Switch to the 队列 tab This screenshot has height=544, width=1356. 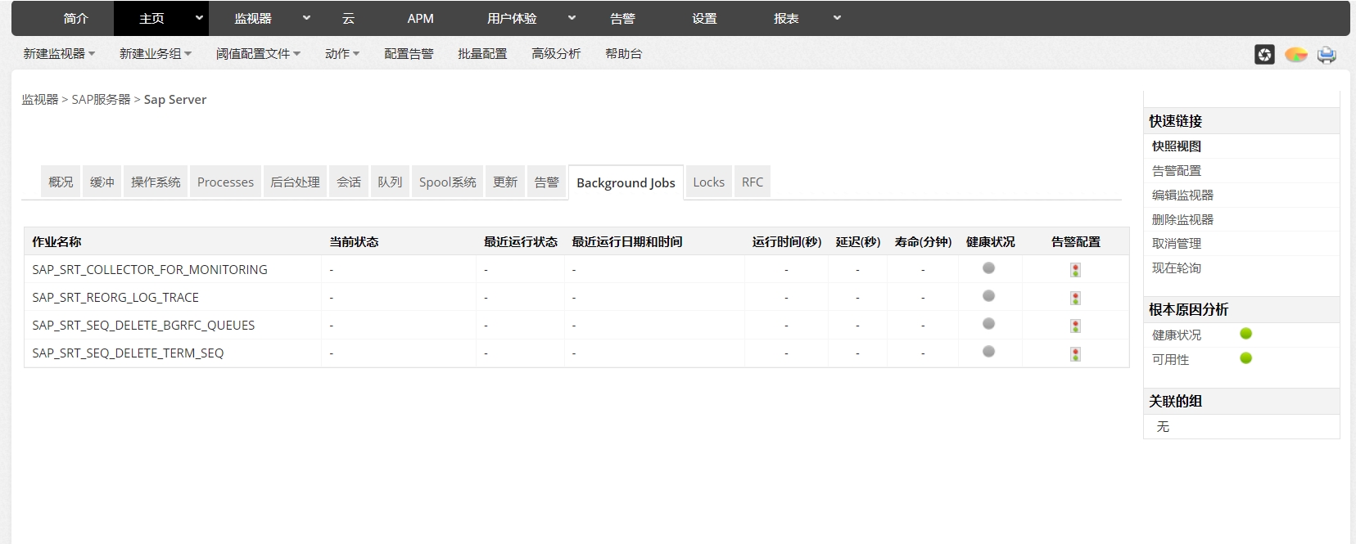point(390,182)
